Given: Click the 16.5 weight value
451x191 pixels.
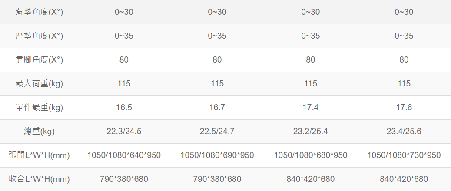Looking at the screenshot, I should [x=124, y=108].
